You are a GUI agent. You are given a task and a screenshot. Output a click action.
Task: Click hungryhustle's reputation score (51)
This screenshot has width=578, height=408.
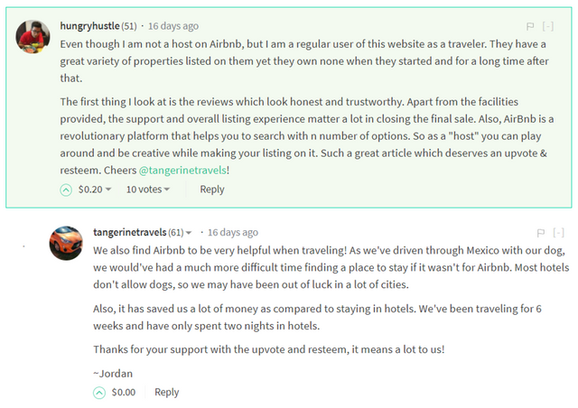(129, 26)
